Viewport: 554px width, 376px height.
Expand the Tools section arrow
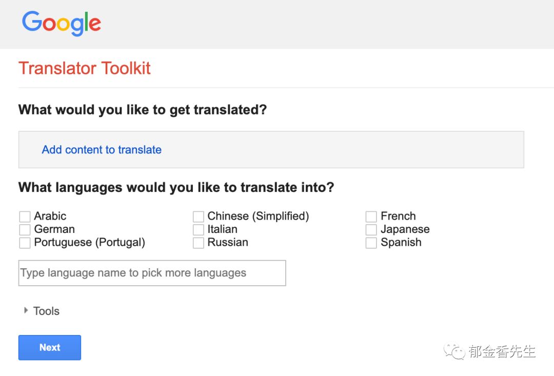26,310
